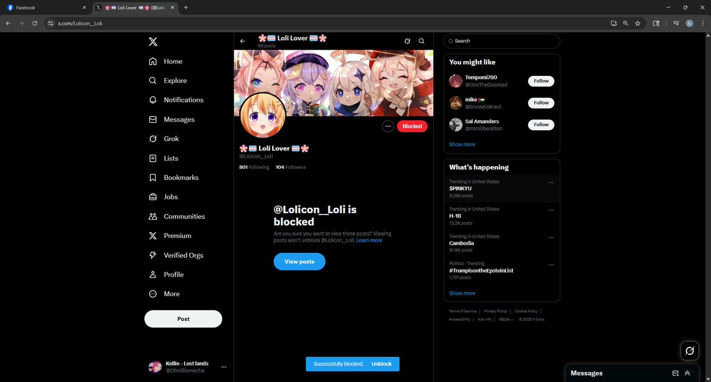This screenshot has height=382, width=711.
Task: Open Privacy Policy footer link
Action: [x=496, y=311]
